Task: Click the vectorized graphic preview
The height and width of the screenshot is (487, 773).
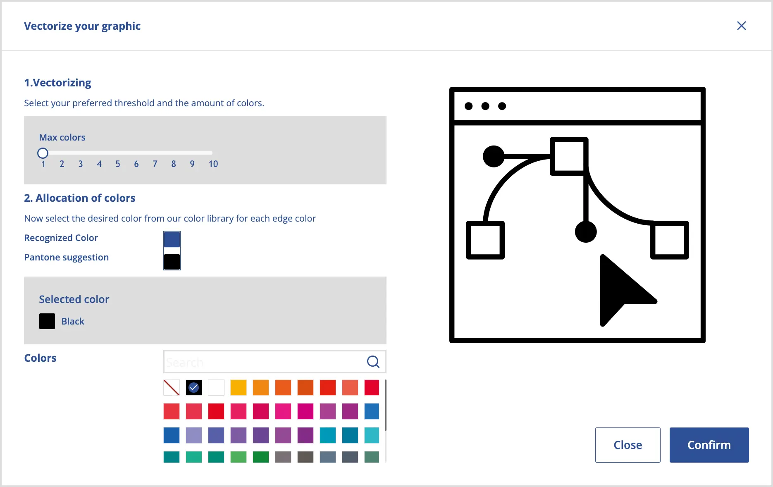Action: tap(577, 215)
